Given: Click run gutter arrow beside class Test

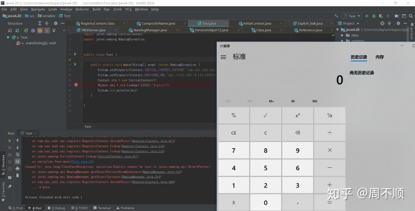Looking at the screenshot, I should click(x=76, y=54).
